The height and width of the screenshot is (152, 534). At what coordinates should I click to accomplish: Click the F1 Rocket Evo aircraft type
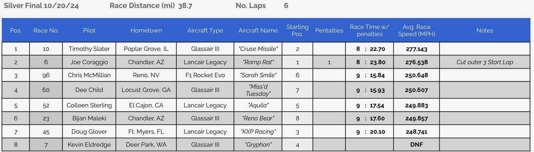pyautogui.click(x=205, y=75)
